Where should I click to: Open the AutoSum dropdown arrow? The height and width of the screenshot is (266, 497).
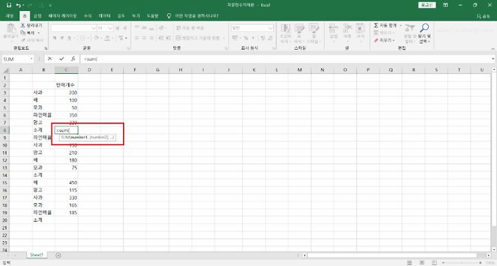pos(400,26)
